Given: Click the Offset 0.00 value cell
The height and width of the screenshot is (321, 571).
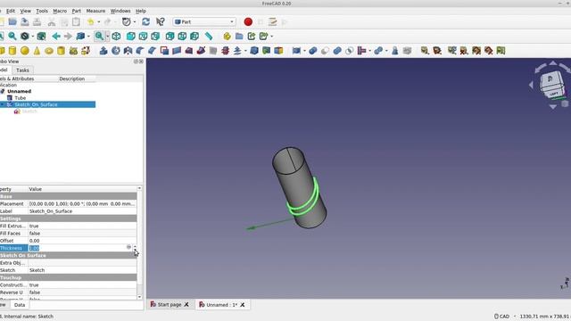Looking at the screenshot, I should (82, 241).
